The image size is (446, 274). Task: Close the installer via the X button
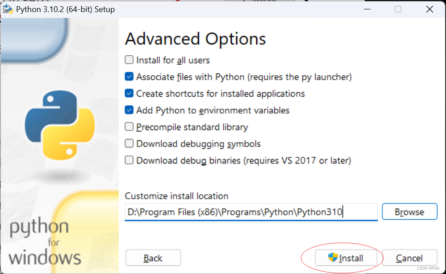429,9
